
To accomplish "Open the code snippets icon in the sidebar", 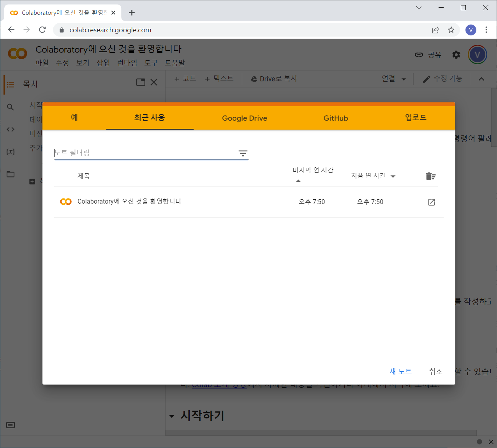I will (x=11, y=129).
